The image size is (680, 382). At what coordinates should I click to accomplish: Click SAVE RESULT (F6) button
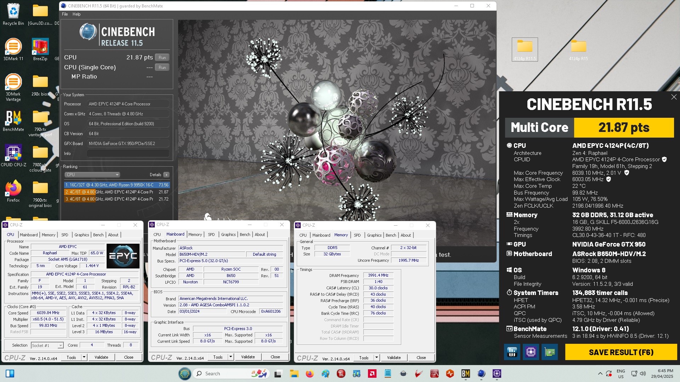[x=621, y=352]
